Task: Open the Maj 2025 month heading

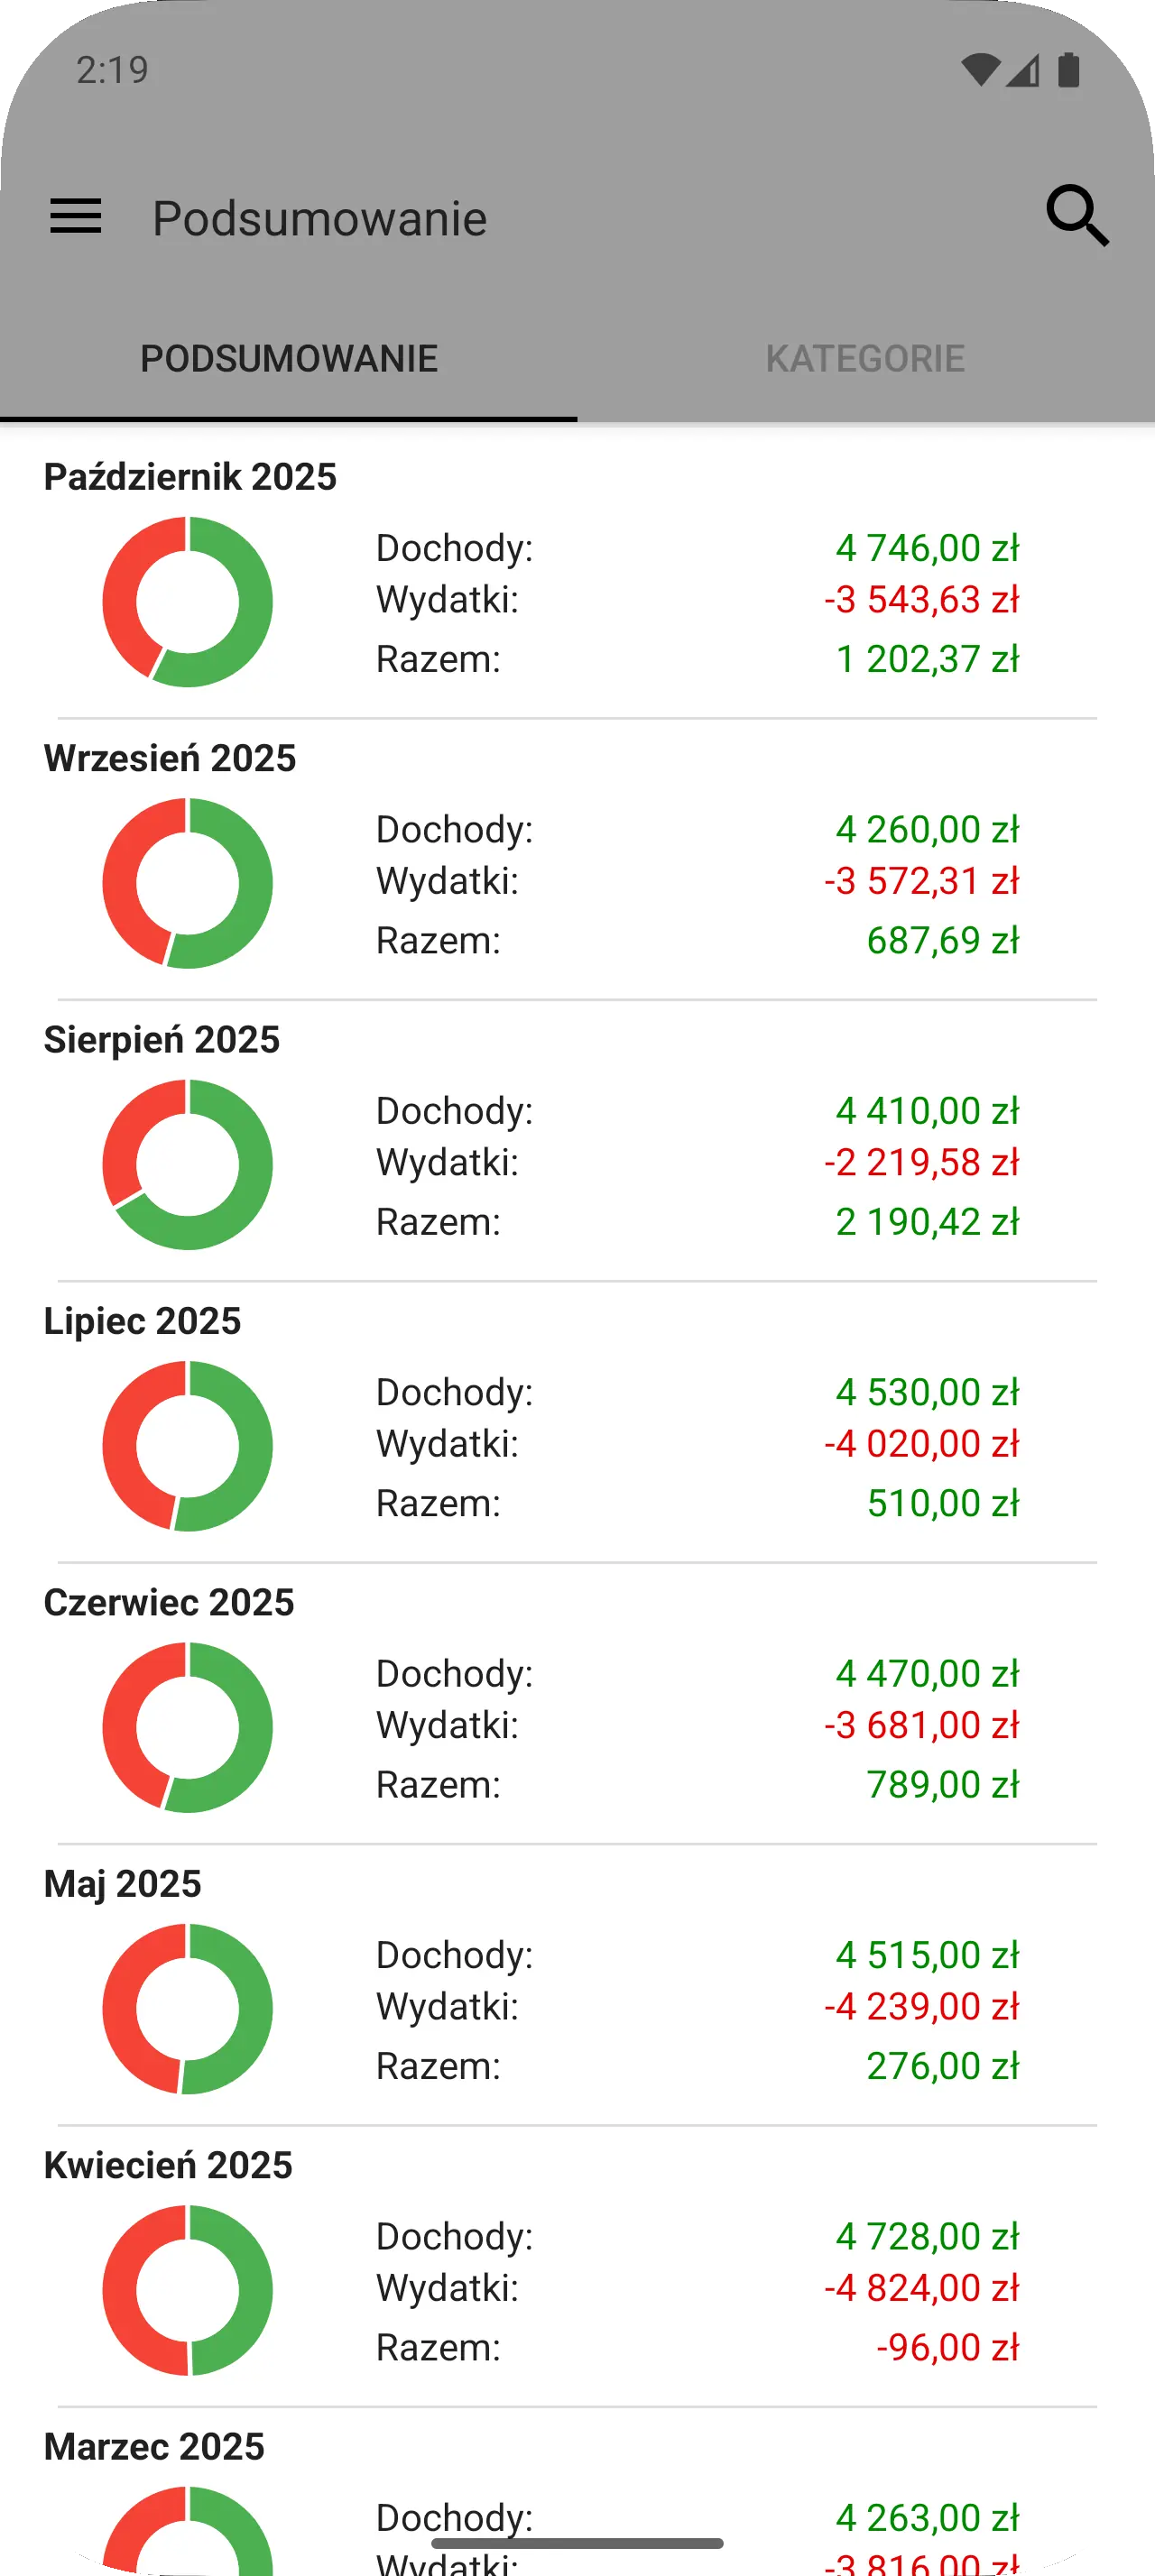Action: (x=122, y=1884)
